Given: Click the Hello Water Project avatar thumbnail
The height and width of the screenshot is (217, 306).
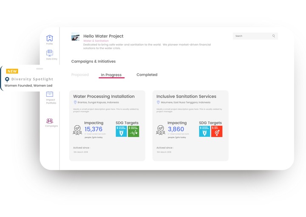Looking at the screenshot, I should point(75,37).
